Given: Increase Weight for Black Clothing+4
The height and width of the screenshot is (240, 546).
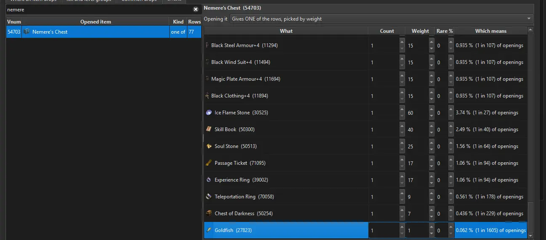Looking at the screenshot, I should [431, 92].
